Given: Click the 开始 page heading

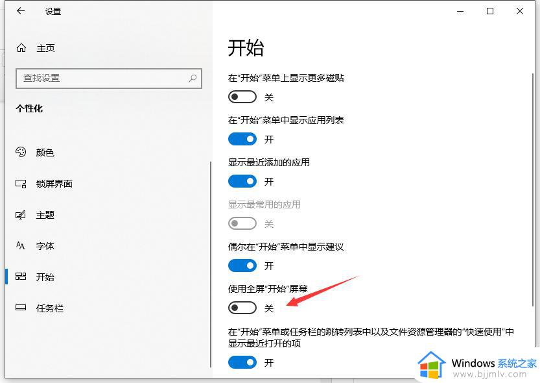Looking at the screenshot, I should tap(246, 47).
